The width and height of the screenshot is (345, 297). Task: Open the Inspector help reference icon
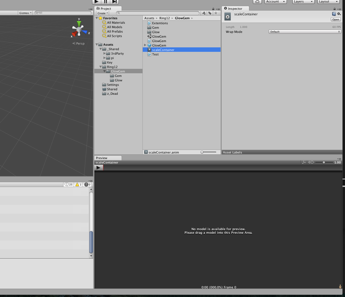tap(334, 14)
